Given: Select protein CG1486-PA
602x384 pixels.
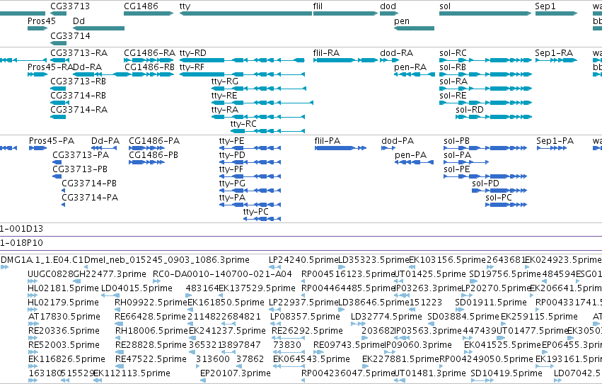Looking at the screenshot, I should pos(146,148).
